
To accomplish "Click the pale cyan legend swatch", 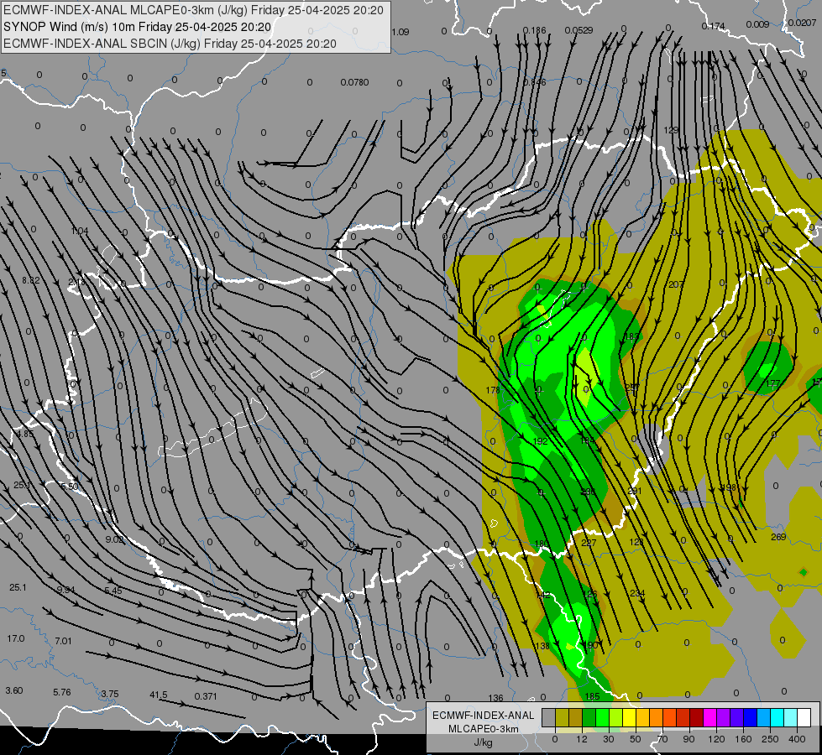I will tap(791, 717).
